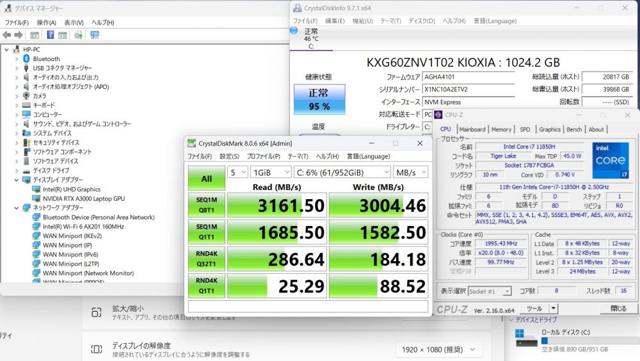Open the MB/s unit dropdown in CrystalDiskMark
The width and height of the screenshot is (640, 361).
(x=411, y=172)
